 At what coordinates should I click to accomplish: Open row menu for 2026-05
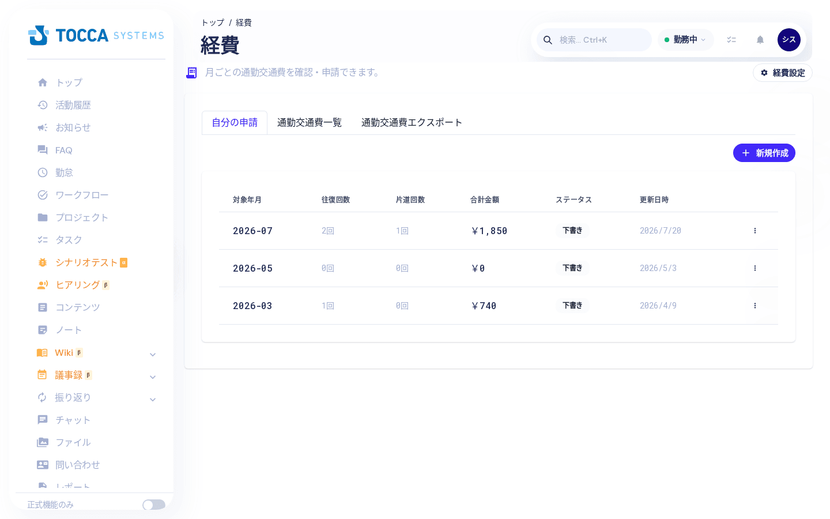755,268
